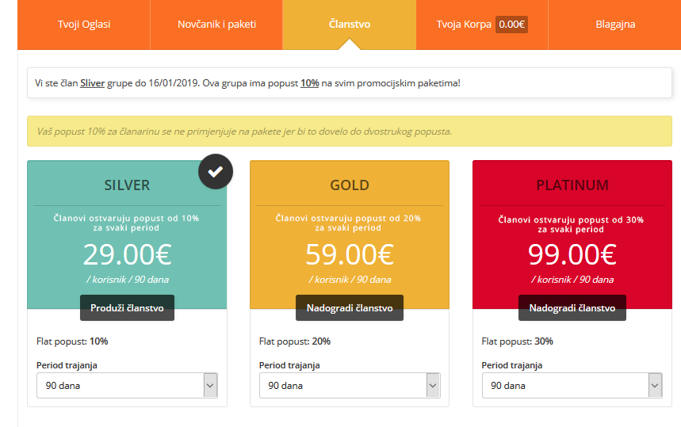Screen dimensions: 681x427
Task: Open Tvoja Korpa cart tab
Action: 482,25
